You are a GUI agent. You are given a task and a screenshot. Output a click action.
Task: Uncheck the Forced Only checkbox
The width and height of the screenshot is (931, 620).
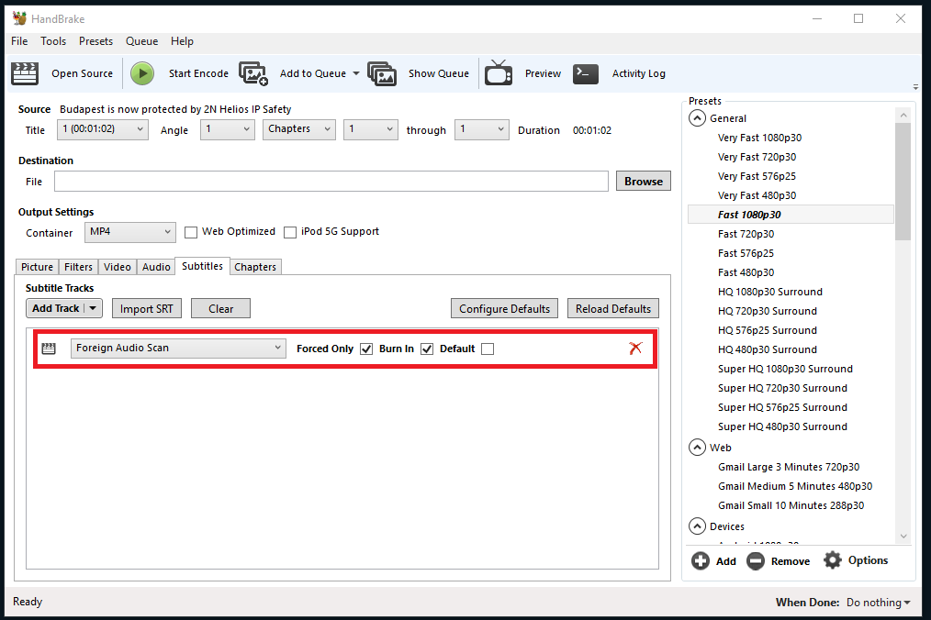point(366,349)
